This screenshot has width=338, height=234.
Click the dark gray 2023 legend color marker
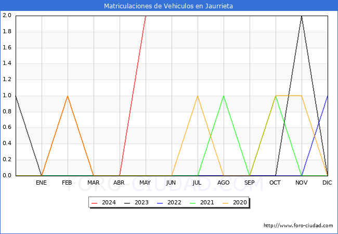(127, 203)
